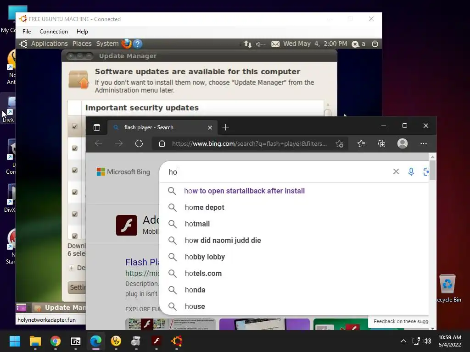Viewport: 470px width, 352px height.
Task: Open Ubuntu System menu
Action: click(x=107, y=44)
